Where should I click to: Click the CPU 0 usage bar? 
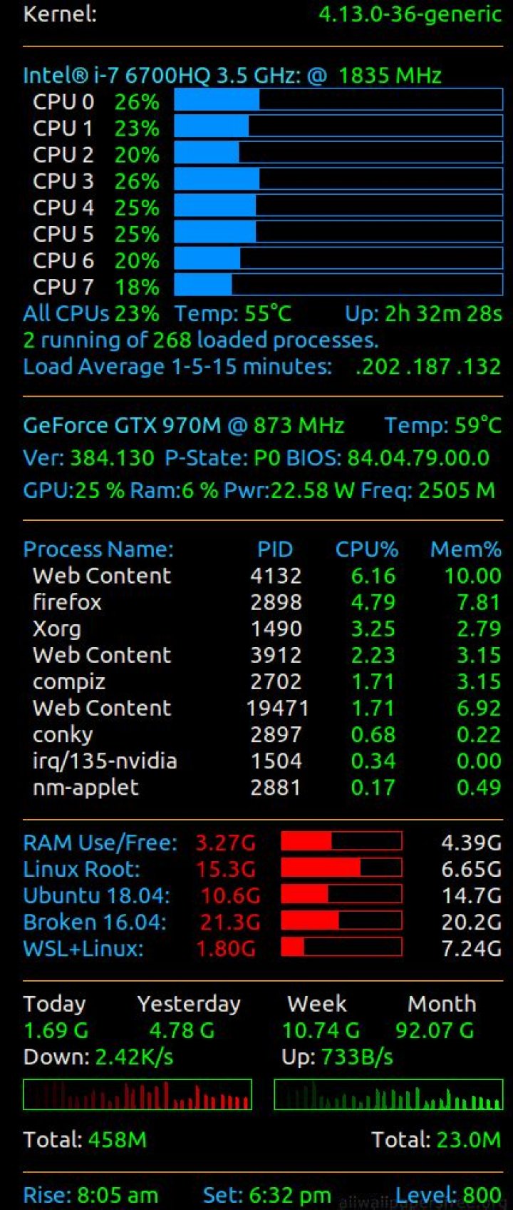[x=338, y=100]
